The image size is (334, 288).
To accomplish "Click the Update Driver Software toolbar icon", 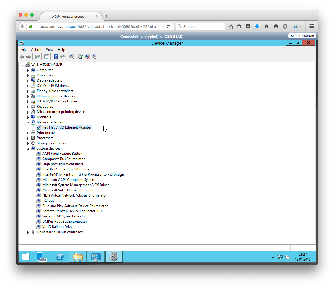I will 81,57.
